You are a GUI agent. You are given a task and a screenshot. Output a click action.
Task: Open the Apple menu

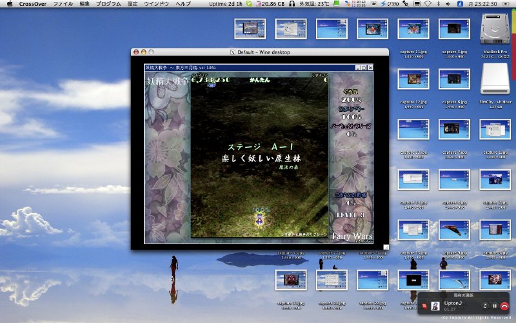[x=10, y=4]
